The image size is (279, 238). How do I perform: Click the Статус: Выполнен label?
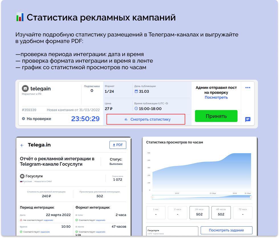point(116,161)
